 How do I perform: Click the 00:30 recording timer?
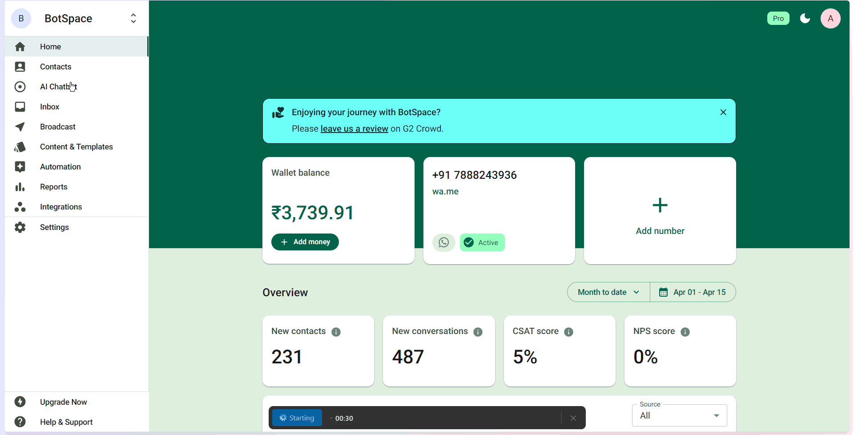click(344, 419)
